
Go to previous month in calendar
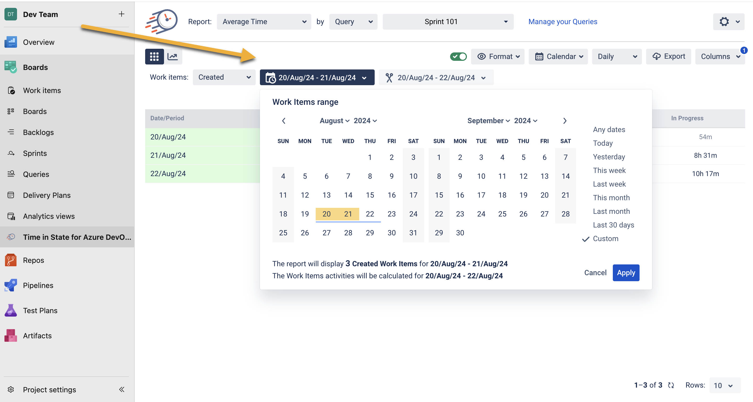pos(283,121)
